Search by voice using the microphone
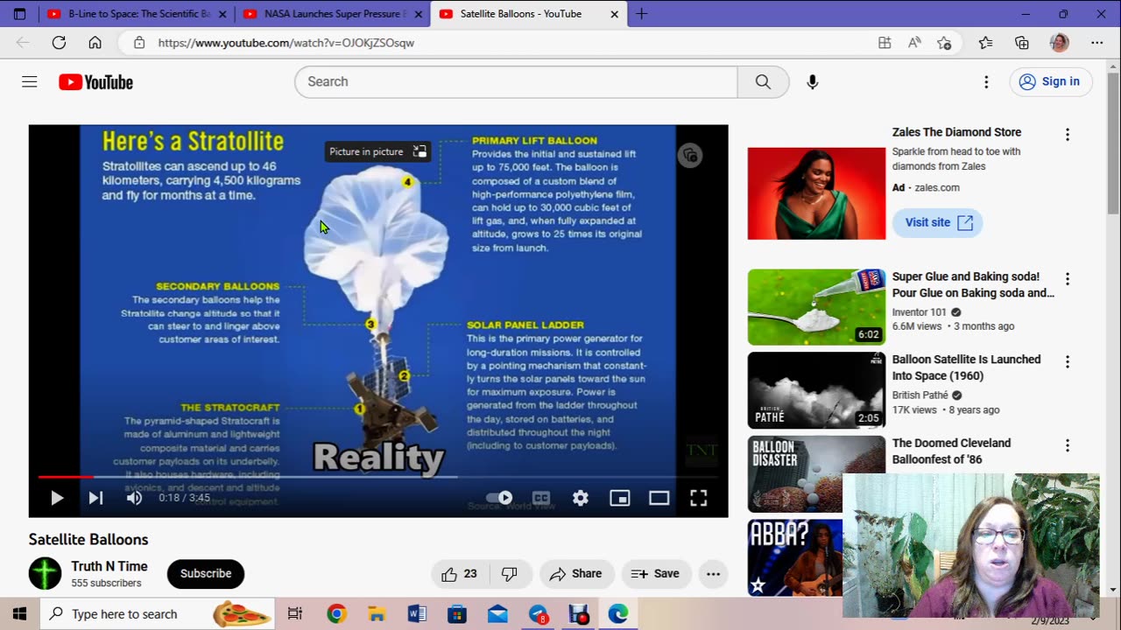This screenshot has height=630, width=1121. point(813,81)
